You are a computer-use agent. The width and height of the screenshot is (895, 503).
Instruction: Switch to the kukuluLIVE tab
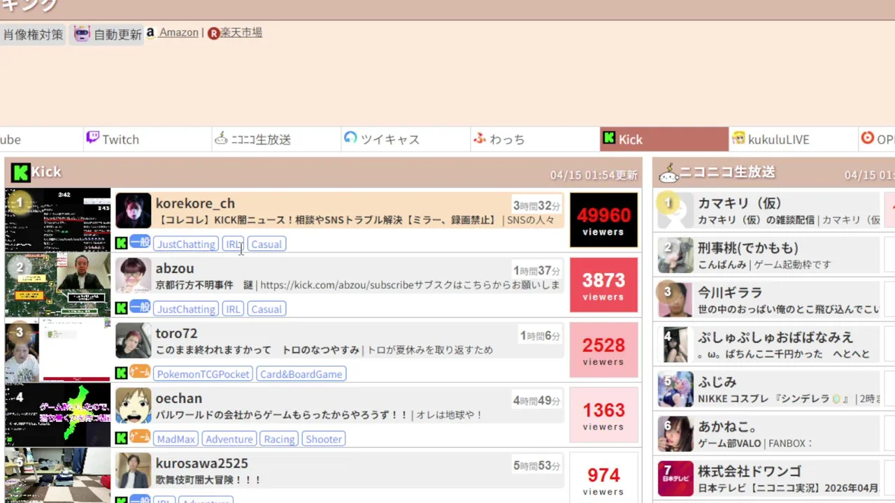point(794,139)
